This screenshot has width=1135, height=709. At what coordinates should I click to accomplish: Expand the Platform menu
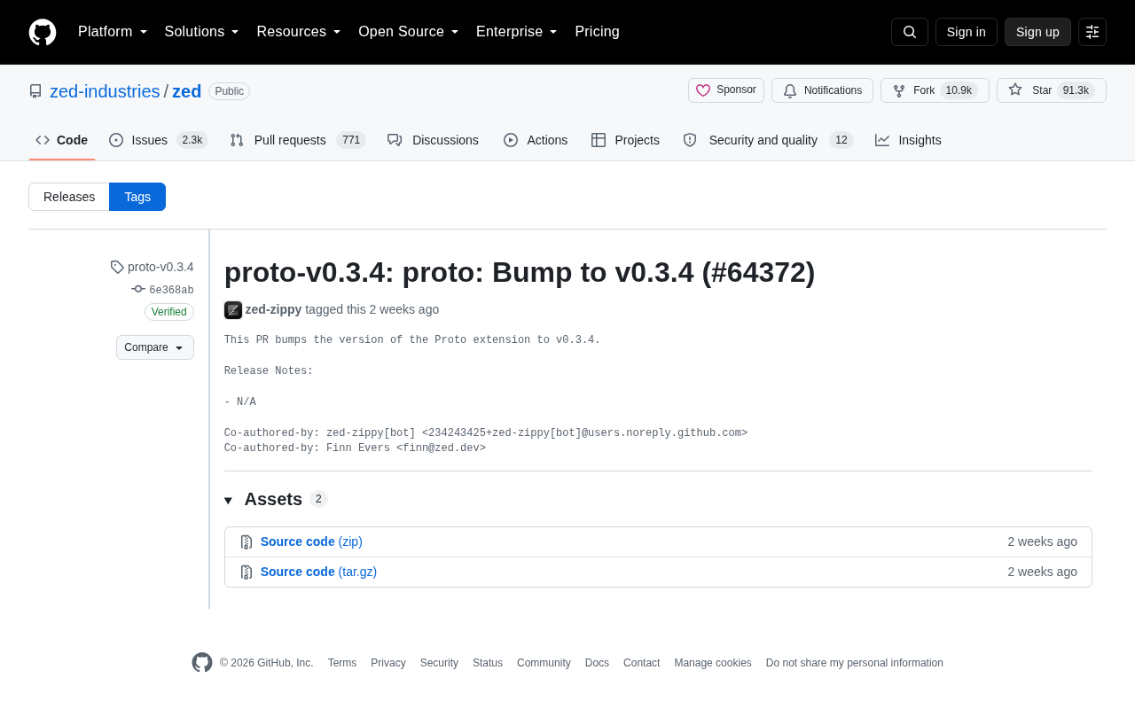(x=113, y=32)
